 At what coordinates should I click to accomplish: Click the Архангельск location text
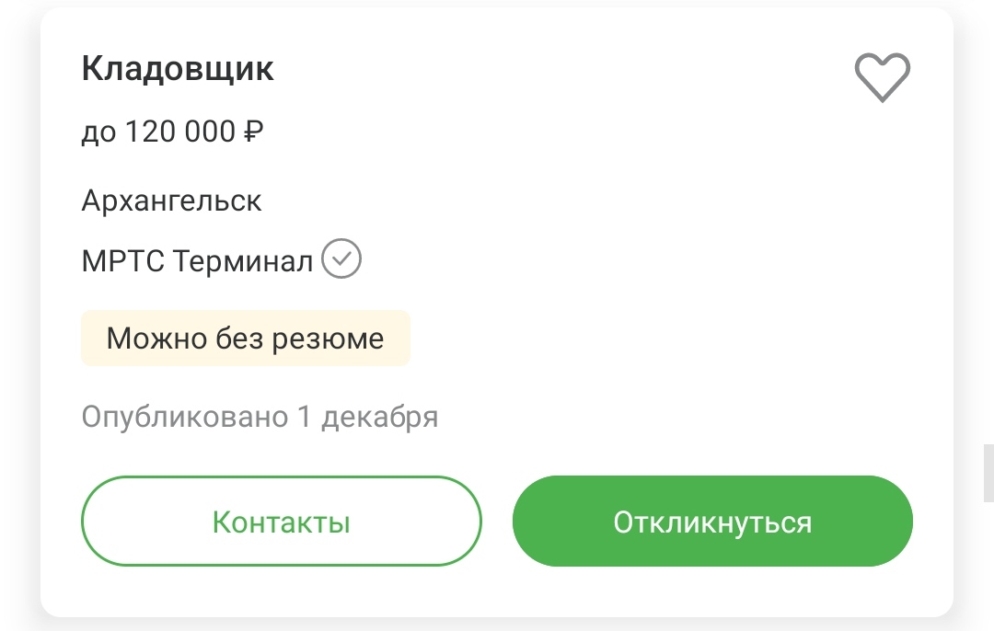[171, 201]
